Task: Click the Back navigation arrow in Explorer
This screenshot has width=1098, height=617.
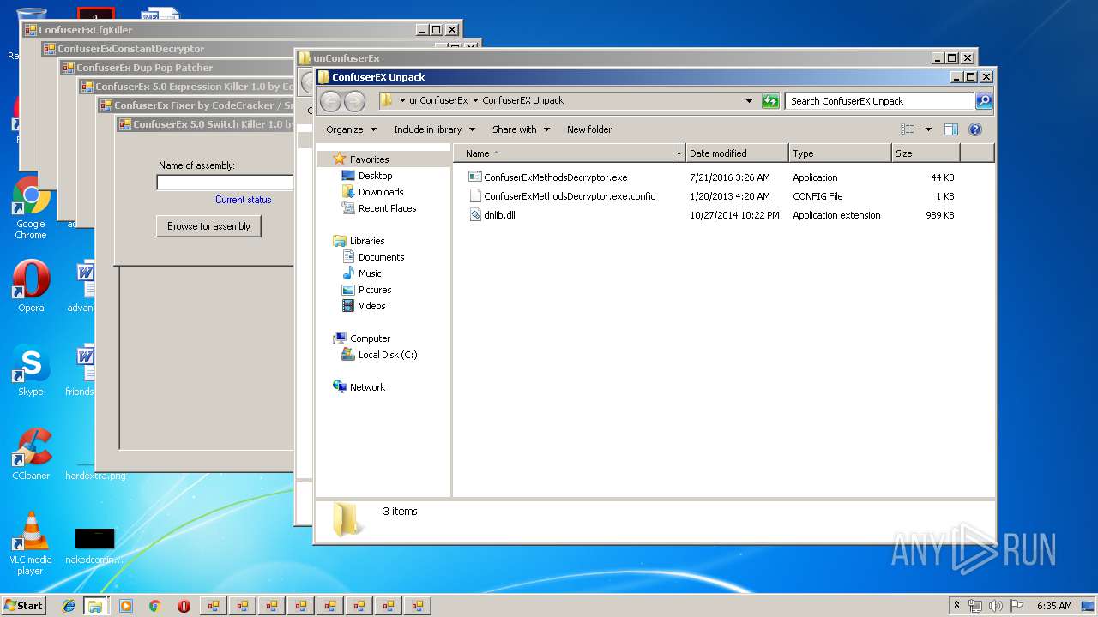Action: pyautogui.click(x=330, y=101)
